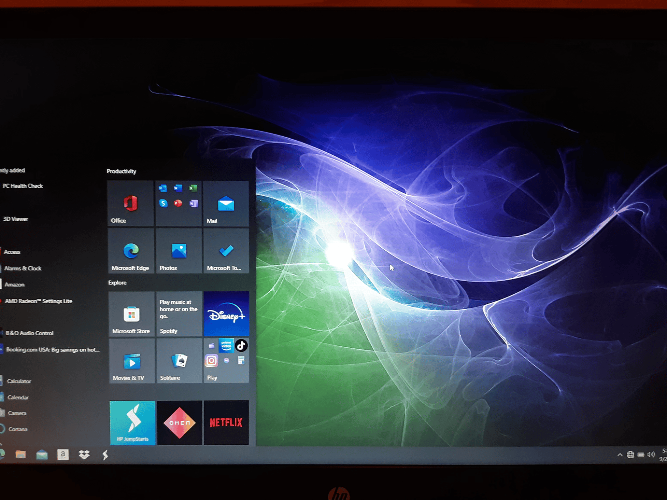The width and height of the screenshot is (667, 500).
Task: Open Prime Video in the Play folder tile
Action: click(226, 345)
